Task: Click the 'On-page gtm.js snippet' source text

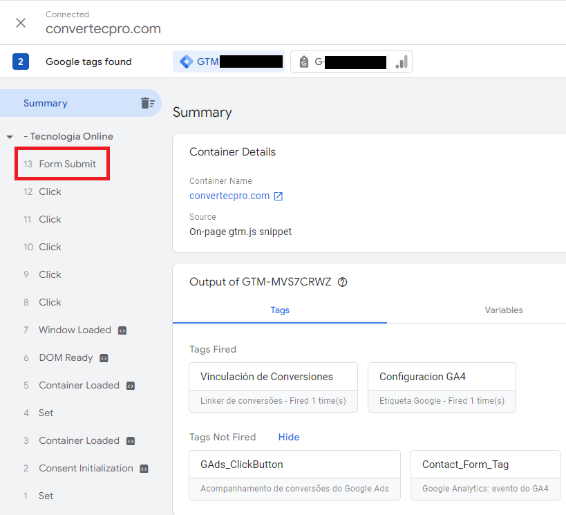Action: click(240, 232)
